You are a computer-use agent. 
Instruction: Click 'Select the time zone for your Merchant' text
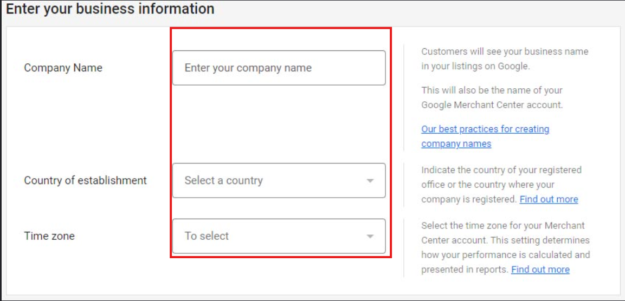tap(502, 225)
